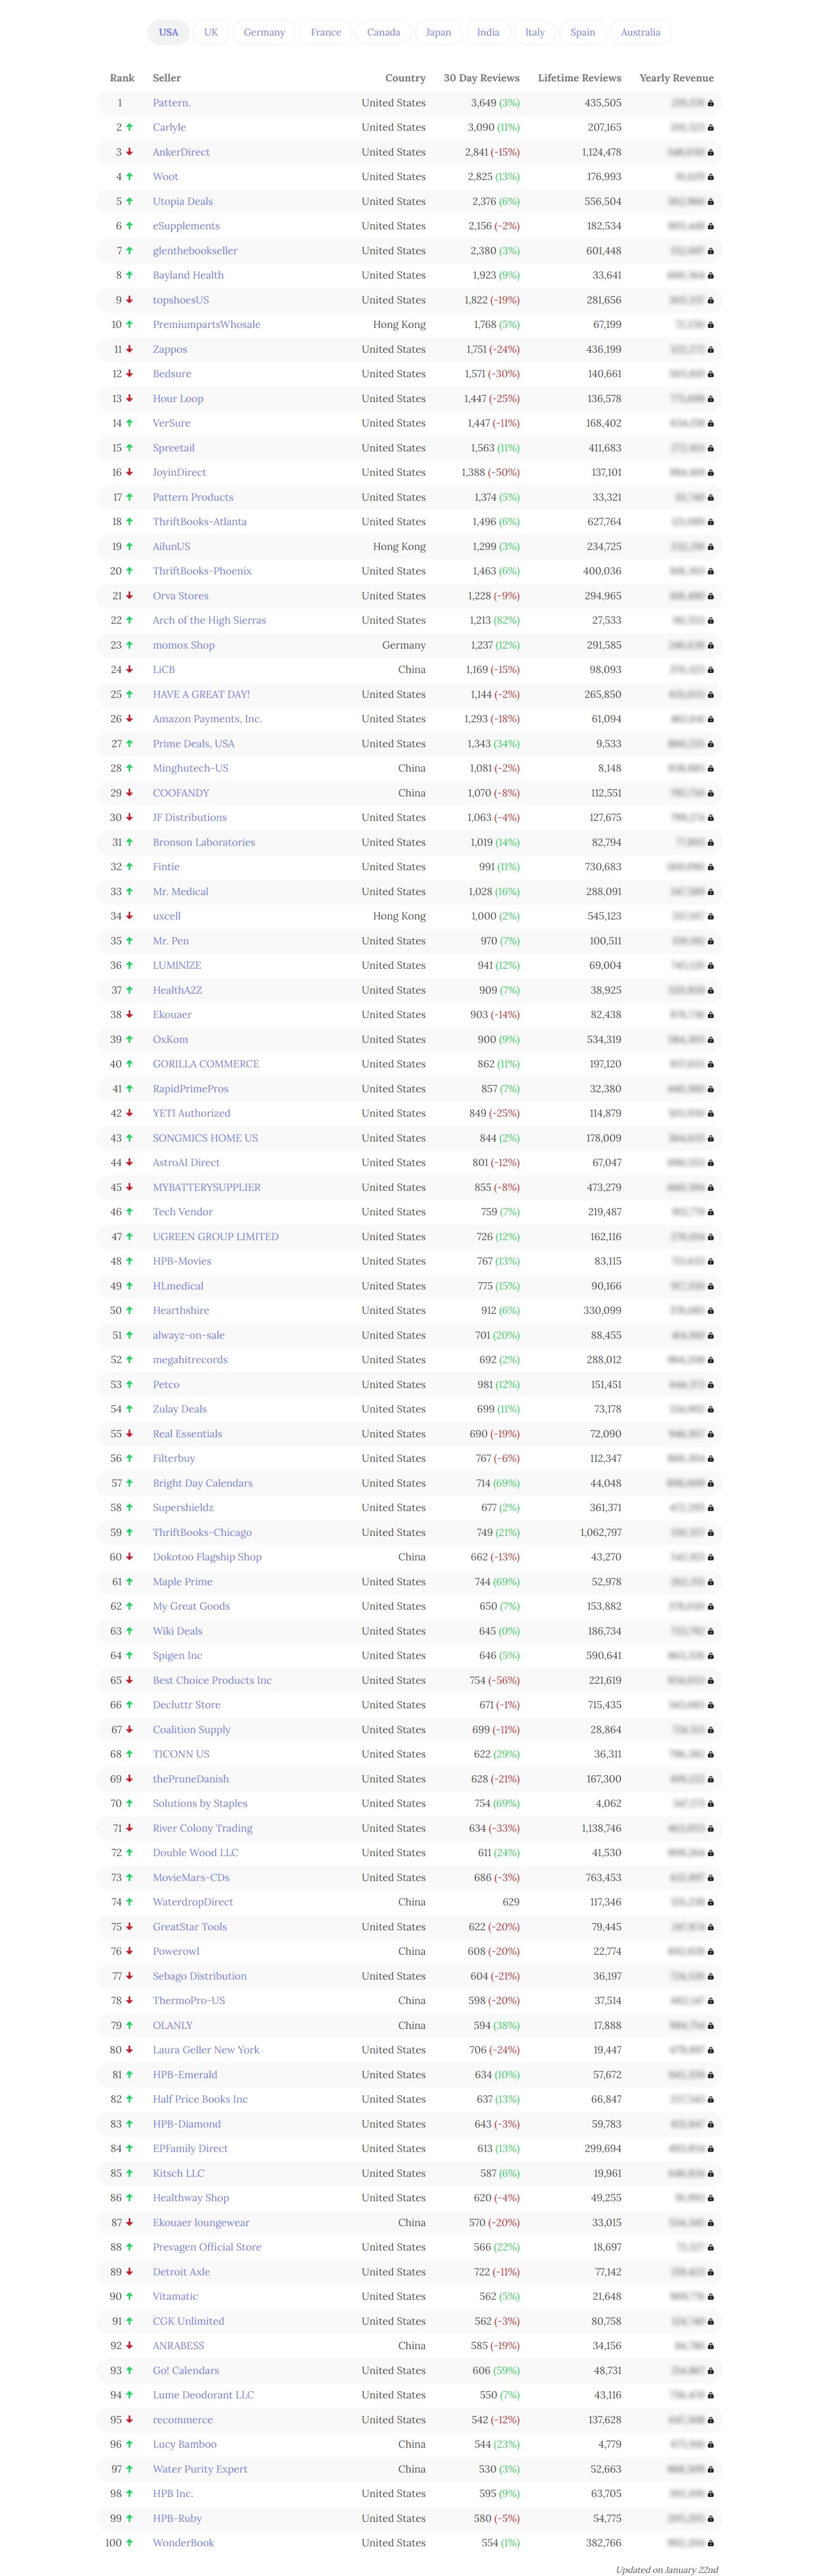Click the red down arrow beside rank 9
813x2576 pixels.
tap(129, 300)
